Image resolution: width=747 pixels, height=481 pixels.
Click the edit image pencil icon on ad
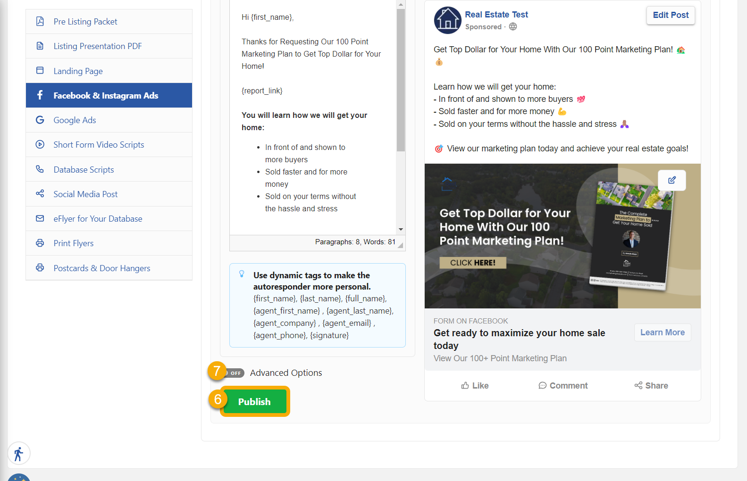click(x=672, y=180)
